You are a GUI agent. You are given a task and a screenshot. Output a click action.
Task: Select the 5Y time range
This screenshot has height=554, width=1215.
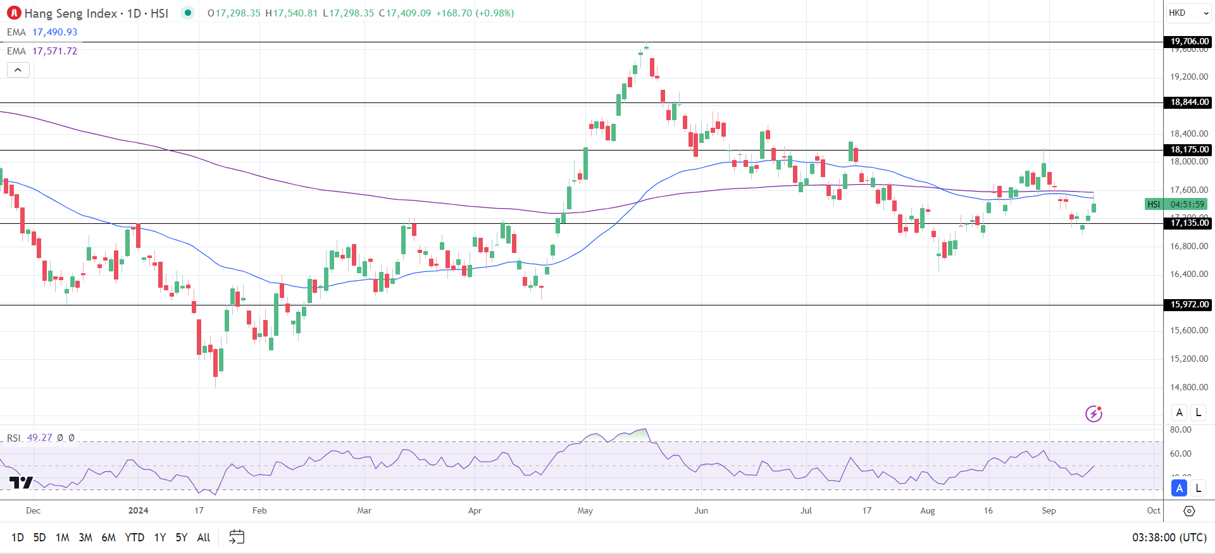point(182,538)
